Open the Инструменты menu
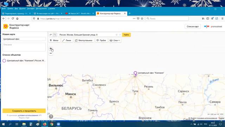225x127 pixels. click(41, 8)
